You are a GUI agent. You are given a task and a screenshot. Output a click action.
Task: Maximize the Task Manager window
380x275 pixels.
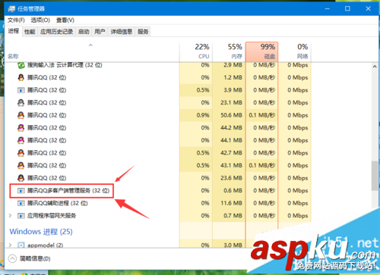347,9
